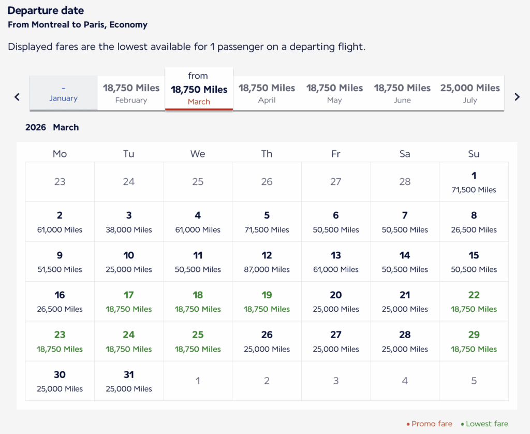
Task: Select March 10 departure date
Action: 129,262
